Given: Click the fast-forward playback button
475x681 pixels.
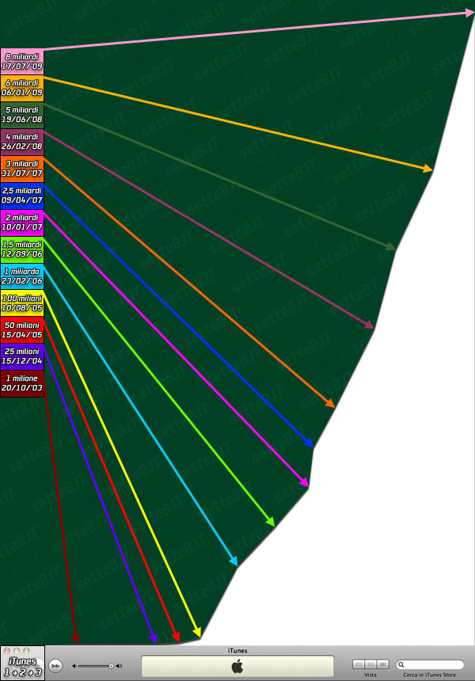Looking at the screenshot, I should coord(55,666).
